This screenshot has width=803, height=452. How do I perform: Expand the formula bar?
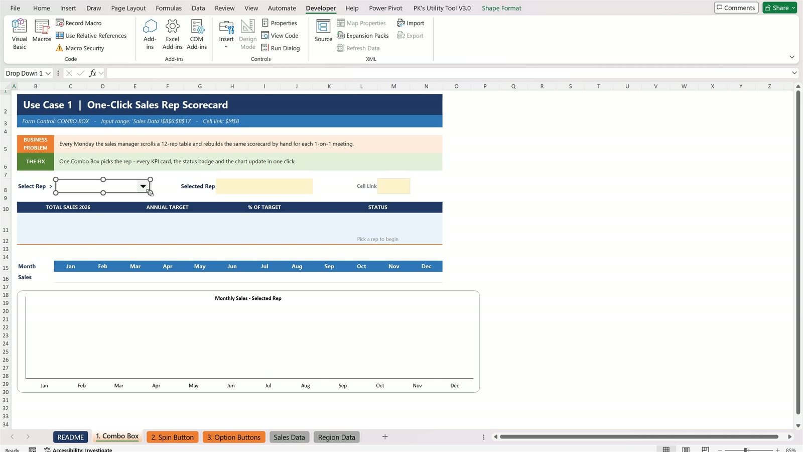[x=794, y=73]
